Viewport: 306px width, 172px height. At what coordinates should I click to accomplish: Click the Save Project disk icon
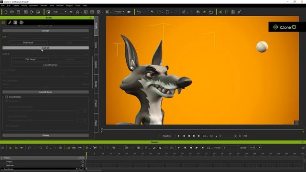click(x=18, y=12)
